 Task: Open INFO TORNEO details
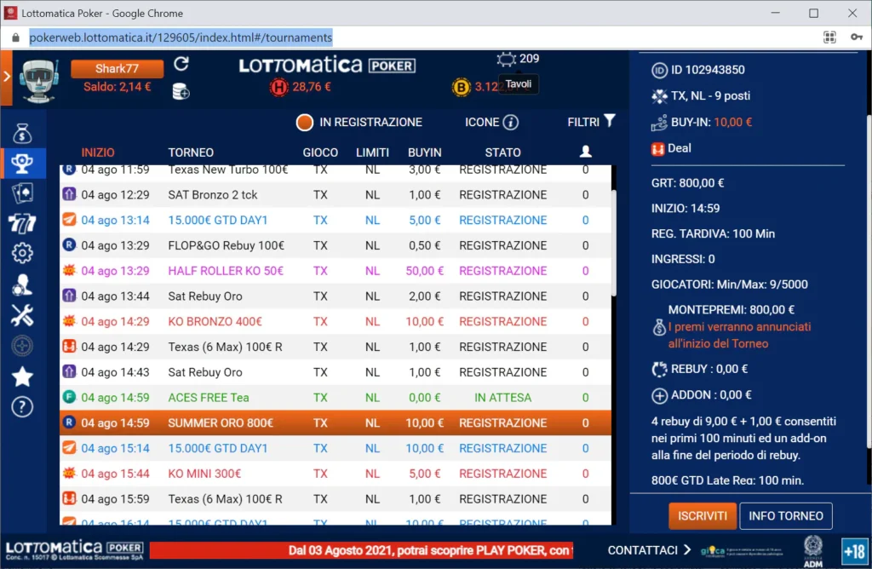click(x=786, y=516)
